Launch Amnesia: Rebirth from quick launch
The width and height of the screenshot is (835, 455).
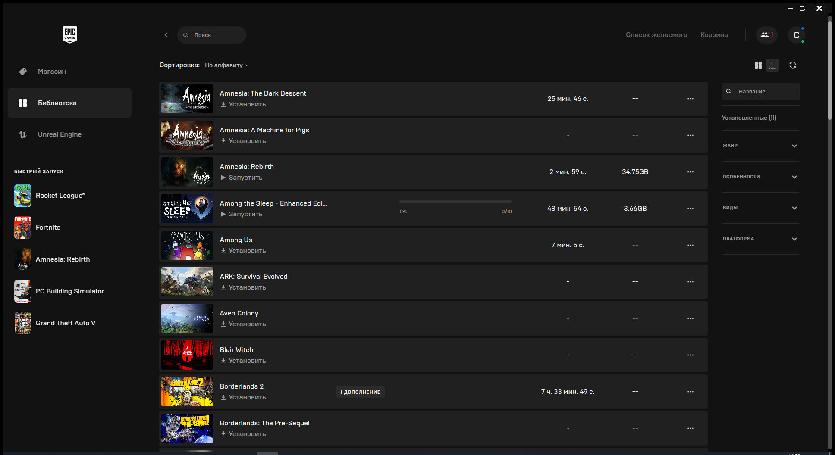click(63, 259)
